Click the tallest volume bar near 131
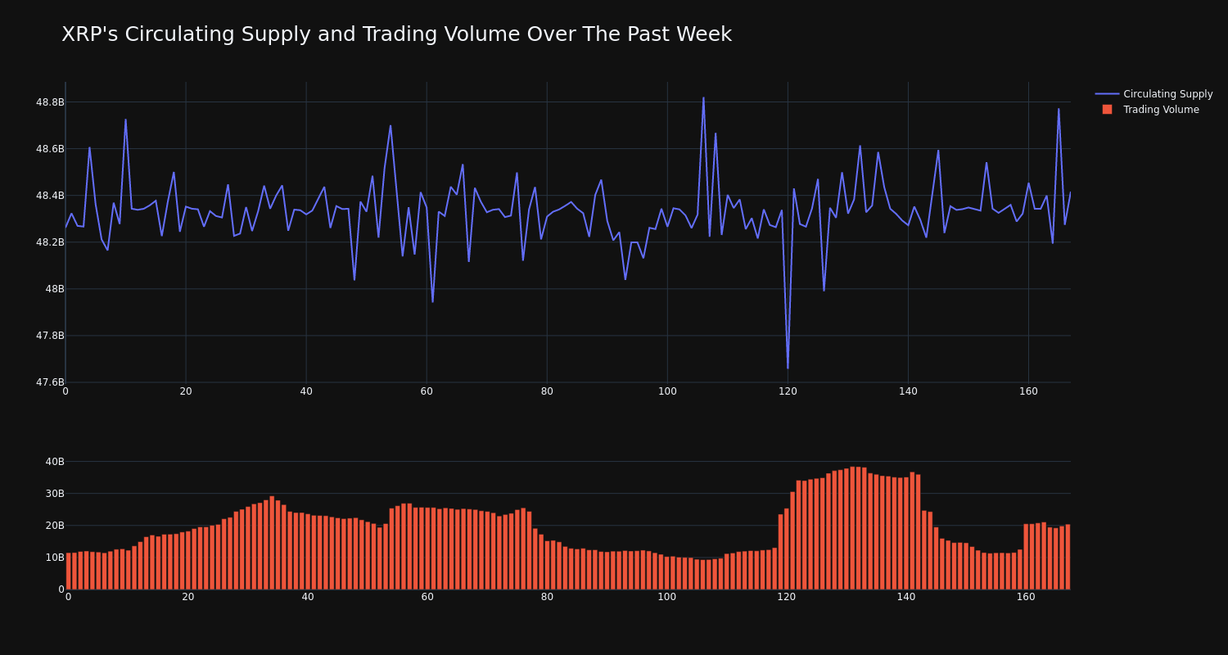Image resolution: width=1228 pixels, height=655 pixels. (x=852, y=527)
